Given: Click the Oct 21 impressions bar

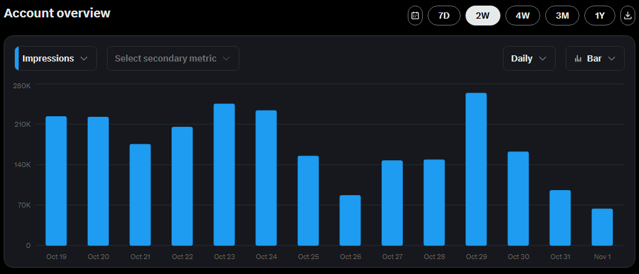Looking at the screenshot, I should (140, 194).
